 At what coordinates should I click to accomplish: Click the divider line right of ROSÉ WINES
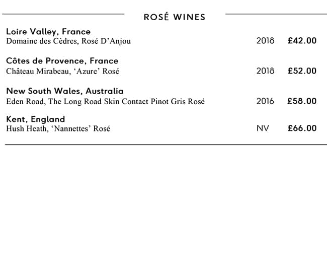(x=276, y=14)
